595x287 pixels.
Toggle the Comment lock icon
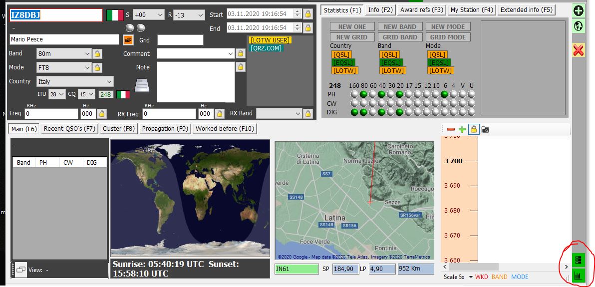[x=240, y=53]
